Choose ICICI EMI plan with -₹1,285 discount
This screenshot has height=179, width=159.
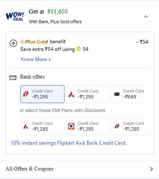point(131,126)
